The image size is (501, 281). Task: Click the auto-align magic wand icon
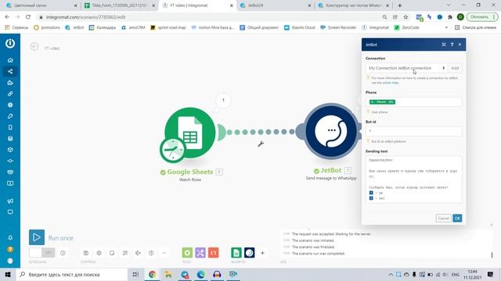click(125, 253)
